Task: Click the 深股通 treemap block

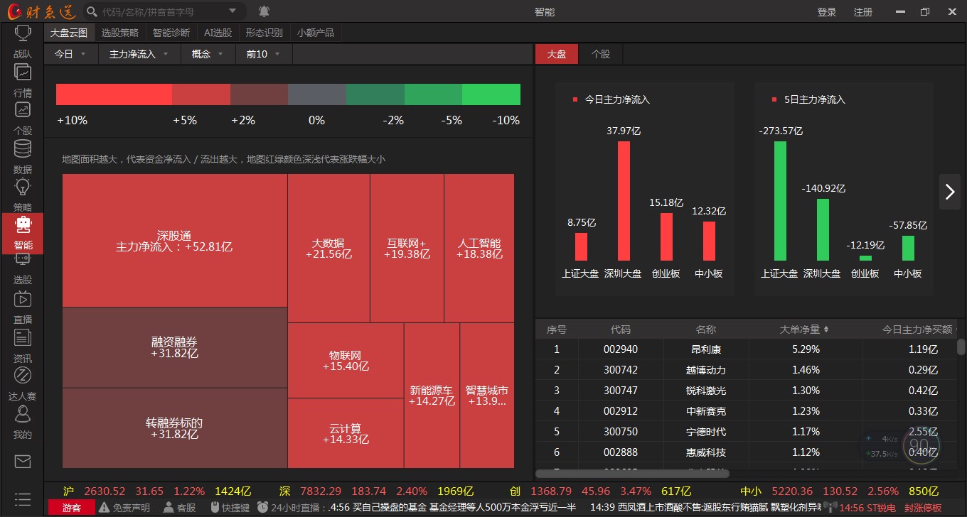Action: pos(174,241)
